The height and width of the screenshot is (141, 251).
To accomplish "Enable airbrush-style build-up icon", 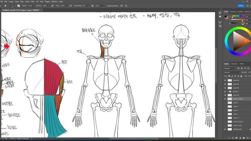I will point(71,6).
